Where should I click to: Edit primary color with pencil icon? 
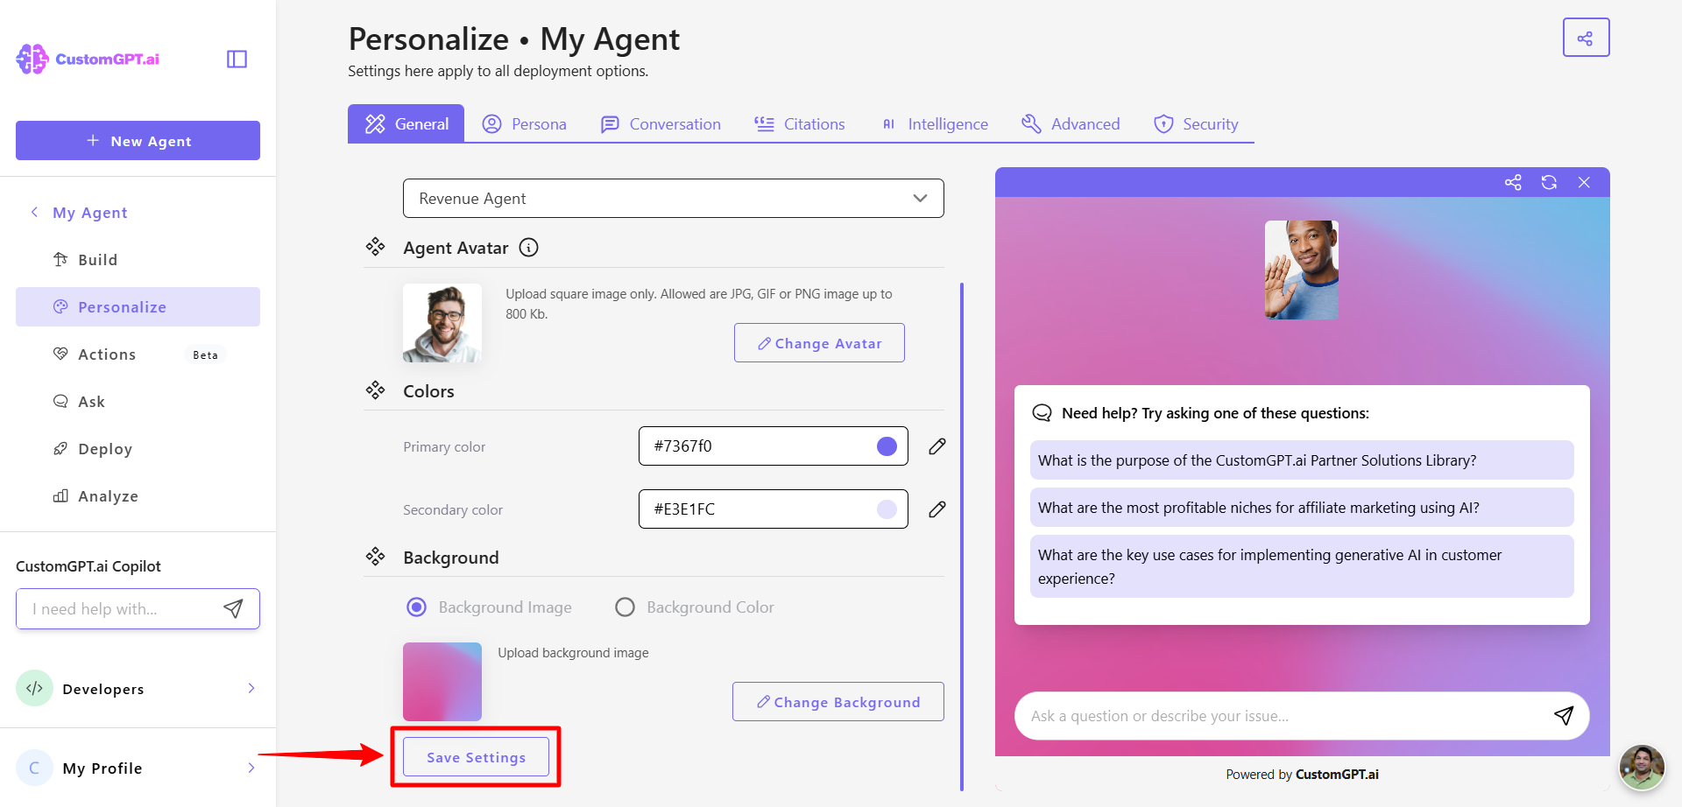coord(936,446)
